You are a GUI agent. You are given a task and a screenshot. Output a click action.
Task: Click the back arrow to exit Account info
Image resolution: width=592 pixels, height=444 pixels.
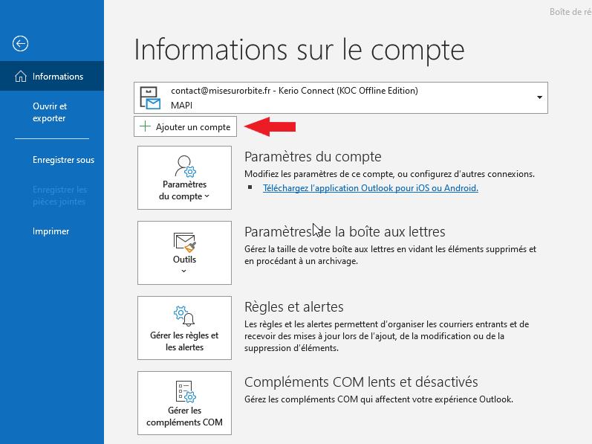click(20, 43)
